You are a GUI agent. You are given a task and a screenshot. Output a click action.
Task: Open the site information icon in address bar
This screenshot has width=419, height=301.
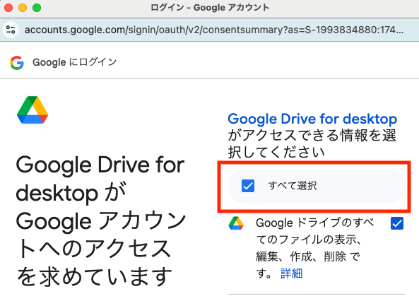pyautogui.click(x=11, y=30)
